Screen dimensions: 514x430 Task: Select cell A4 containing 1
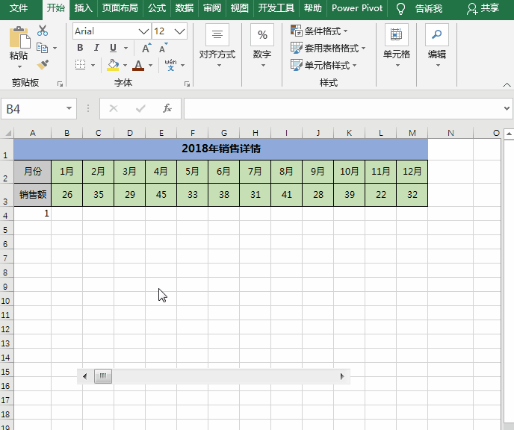pos(32,214)
